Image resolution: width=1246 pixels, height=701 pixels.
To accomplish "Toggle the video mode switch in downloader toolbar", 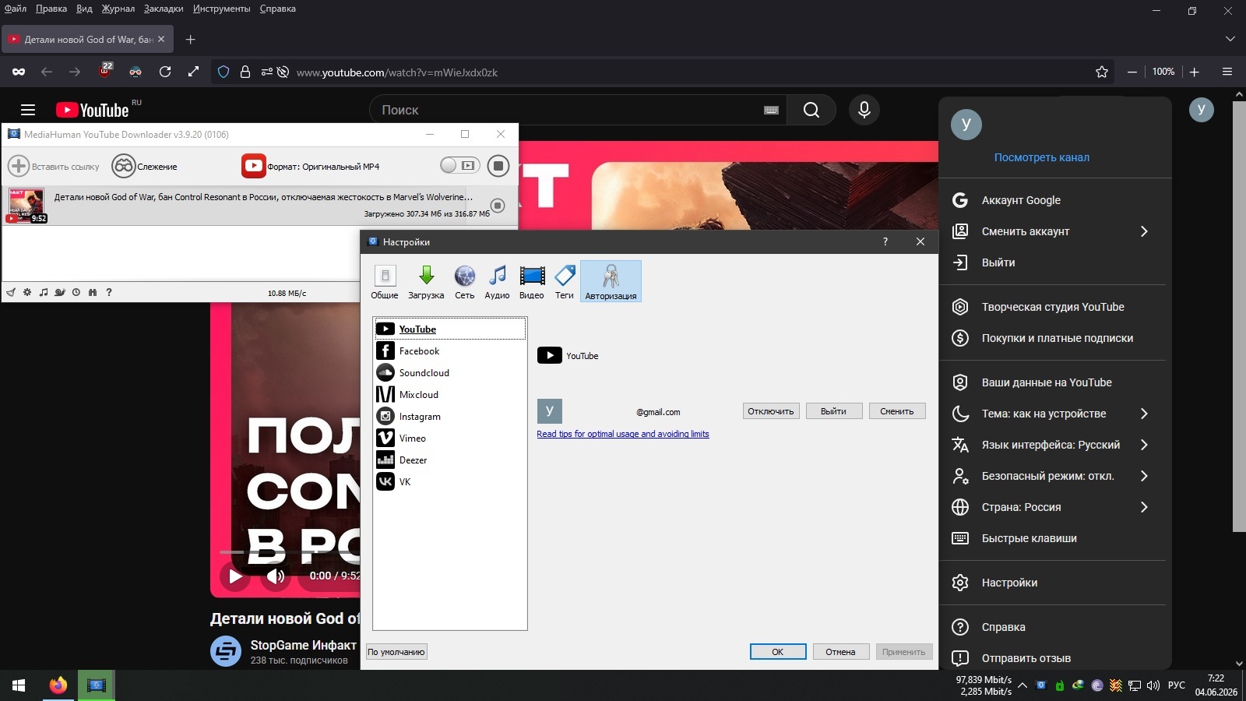I will [x=459, y=165].
